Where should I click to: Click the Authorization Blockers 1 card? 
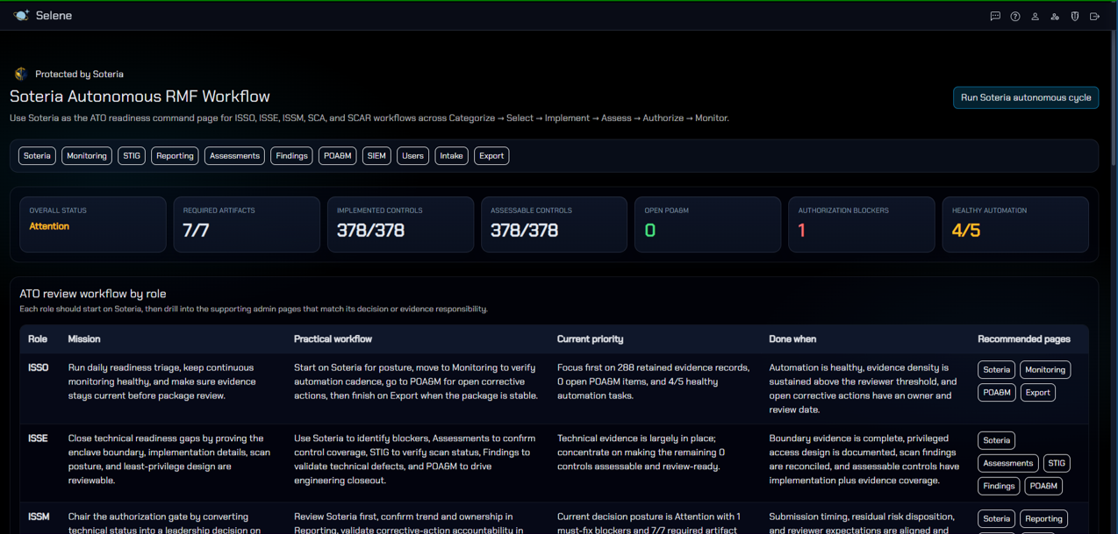[x=862, y=224]
